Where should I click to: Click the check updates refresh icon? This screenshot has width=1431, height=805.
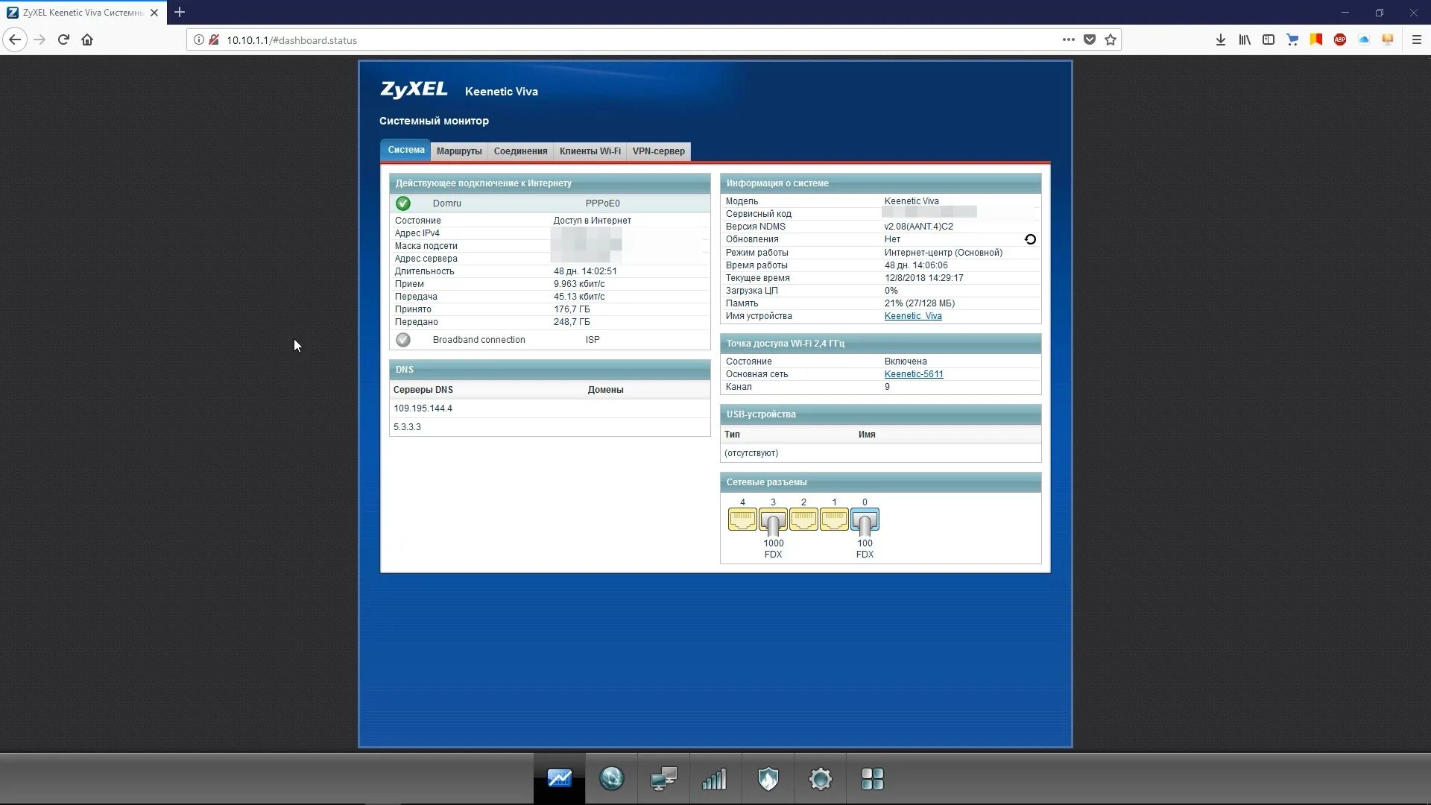[x=1030, y=239]
